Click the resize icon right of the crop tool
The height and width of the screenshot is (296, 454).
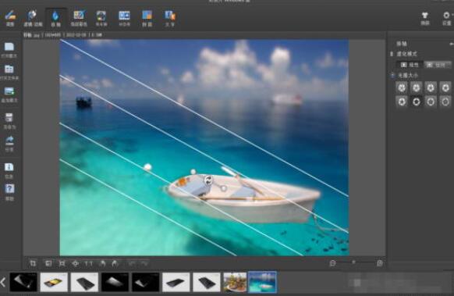click(x=48, y=263)
